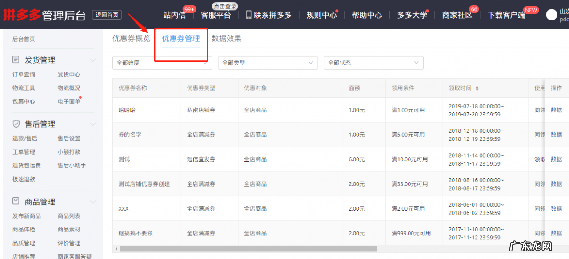Click the account avatar top right

point(552,14)
